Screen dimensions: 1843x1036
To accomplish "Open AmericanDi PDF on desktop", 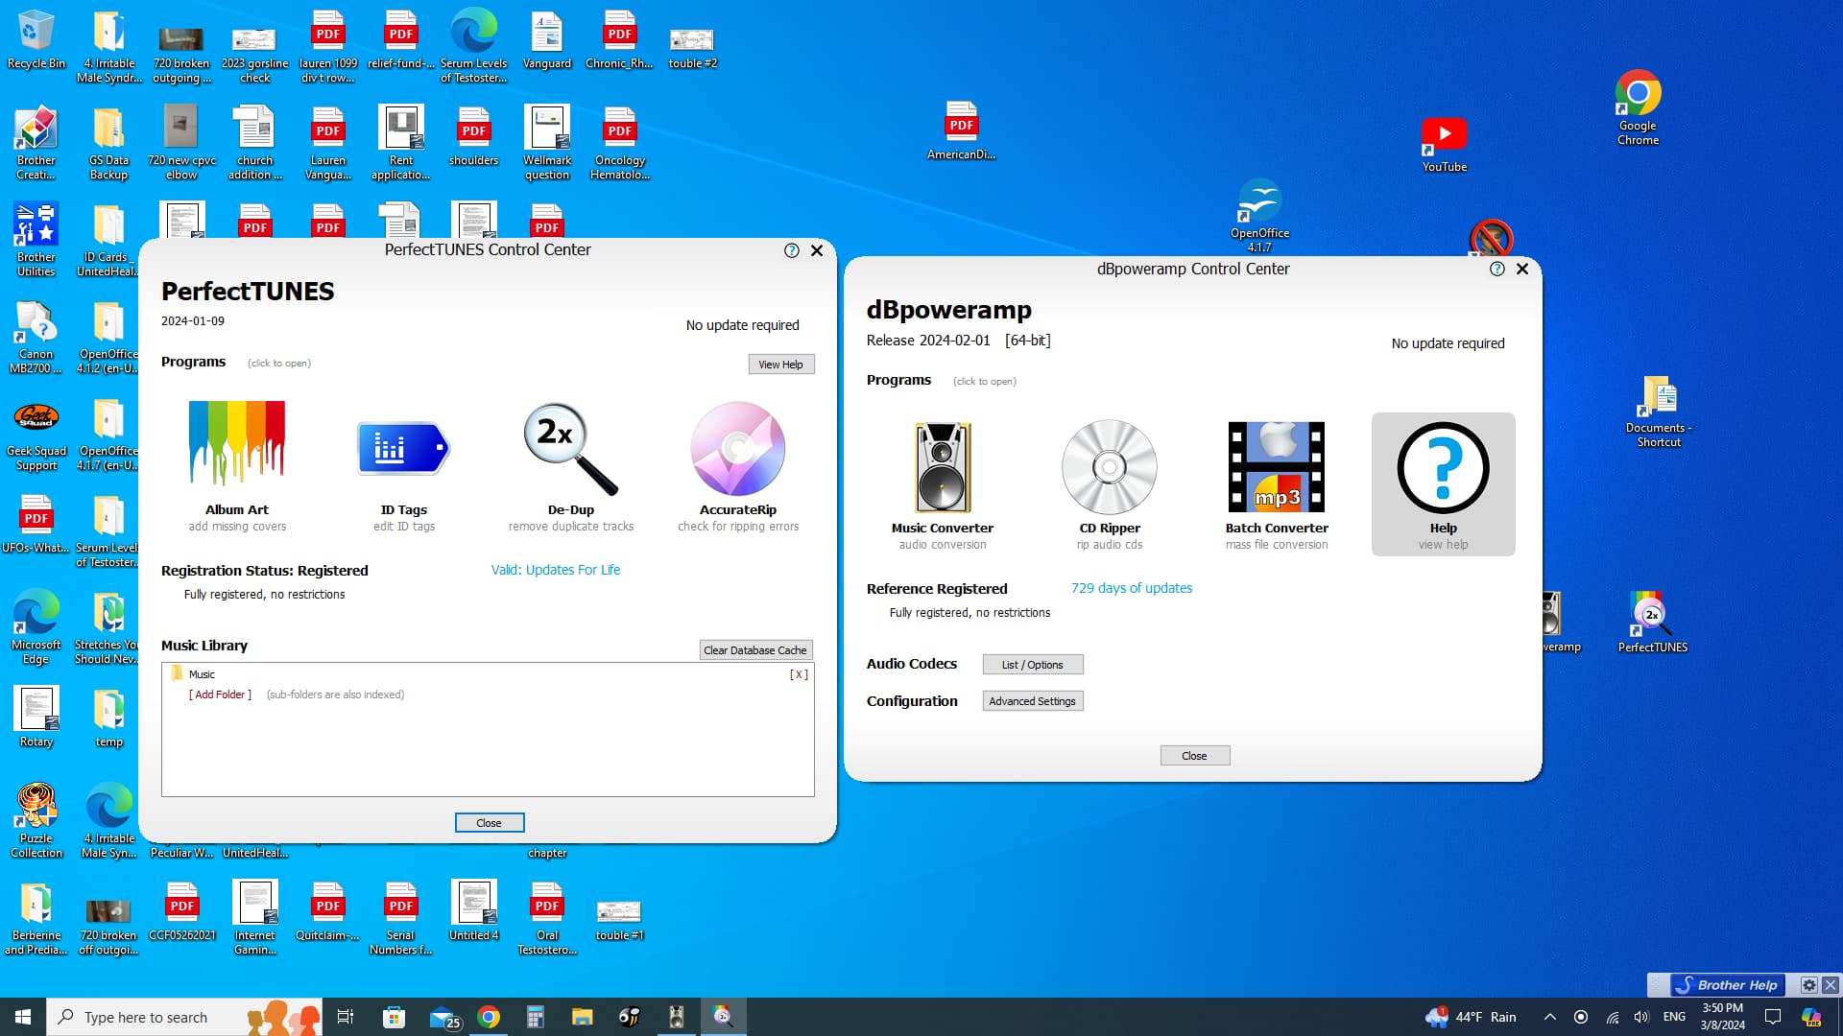I will pos(961,130).
